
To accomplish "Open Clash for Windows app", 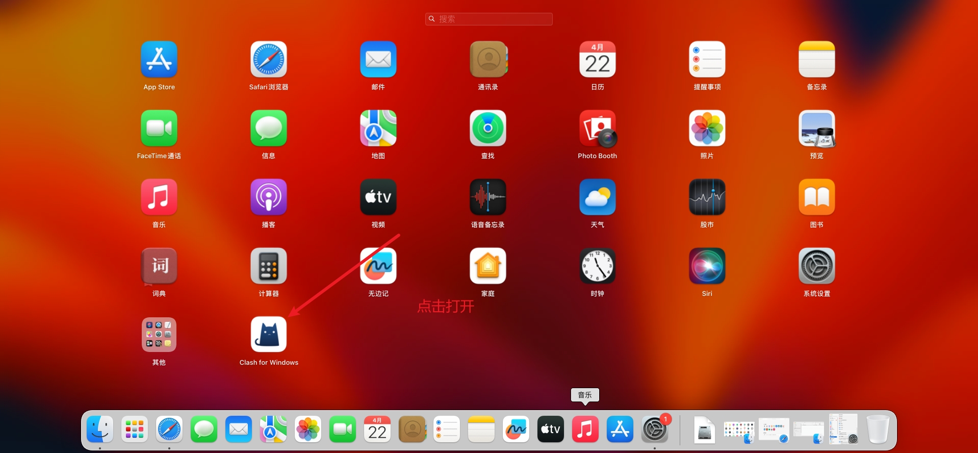I will pos(269,335).
